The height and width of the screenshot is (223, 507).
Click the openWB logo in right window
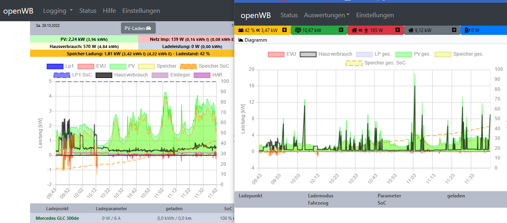256,16
